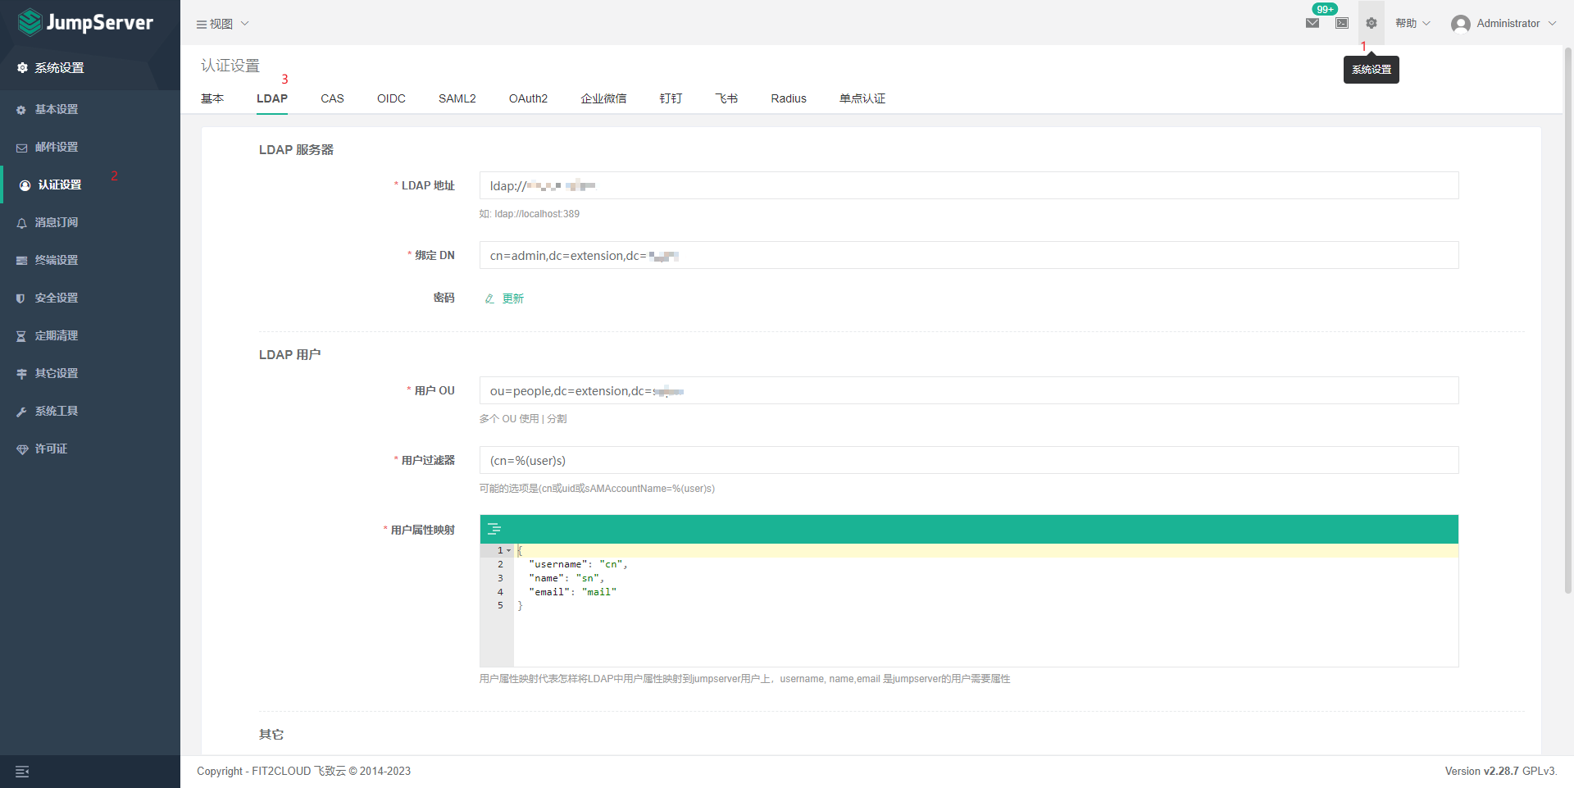Select the LDAP tab
Image resolution: width=1574 pixels, height=788 pixels.
pos(272,98)
